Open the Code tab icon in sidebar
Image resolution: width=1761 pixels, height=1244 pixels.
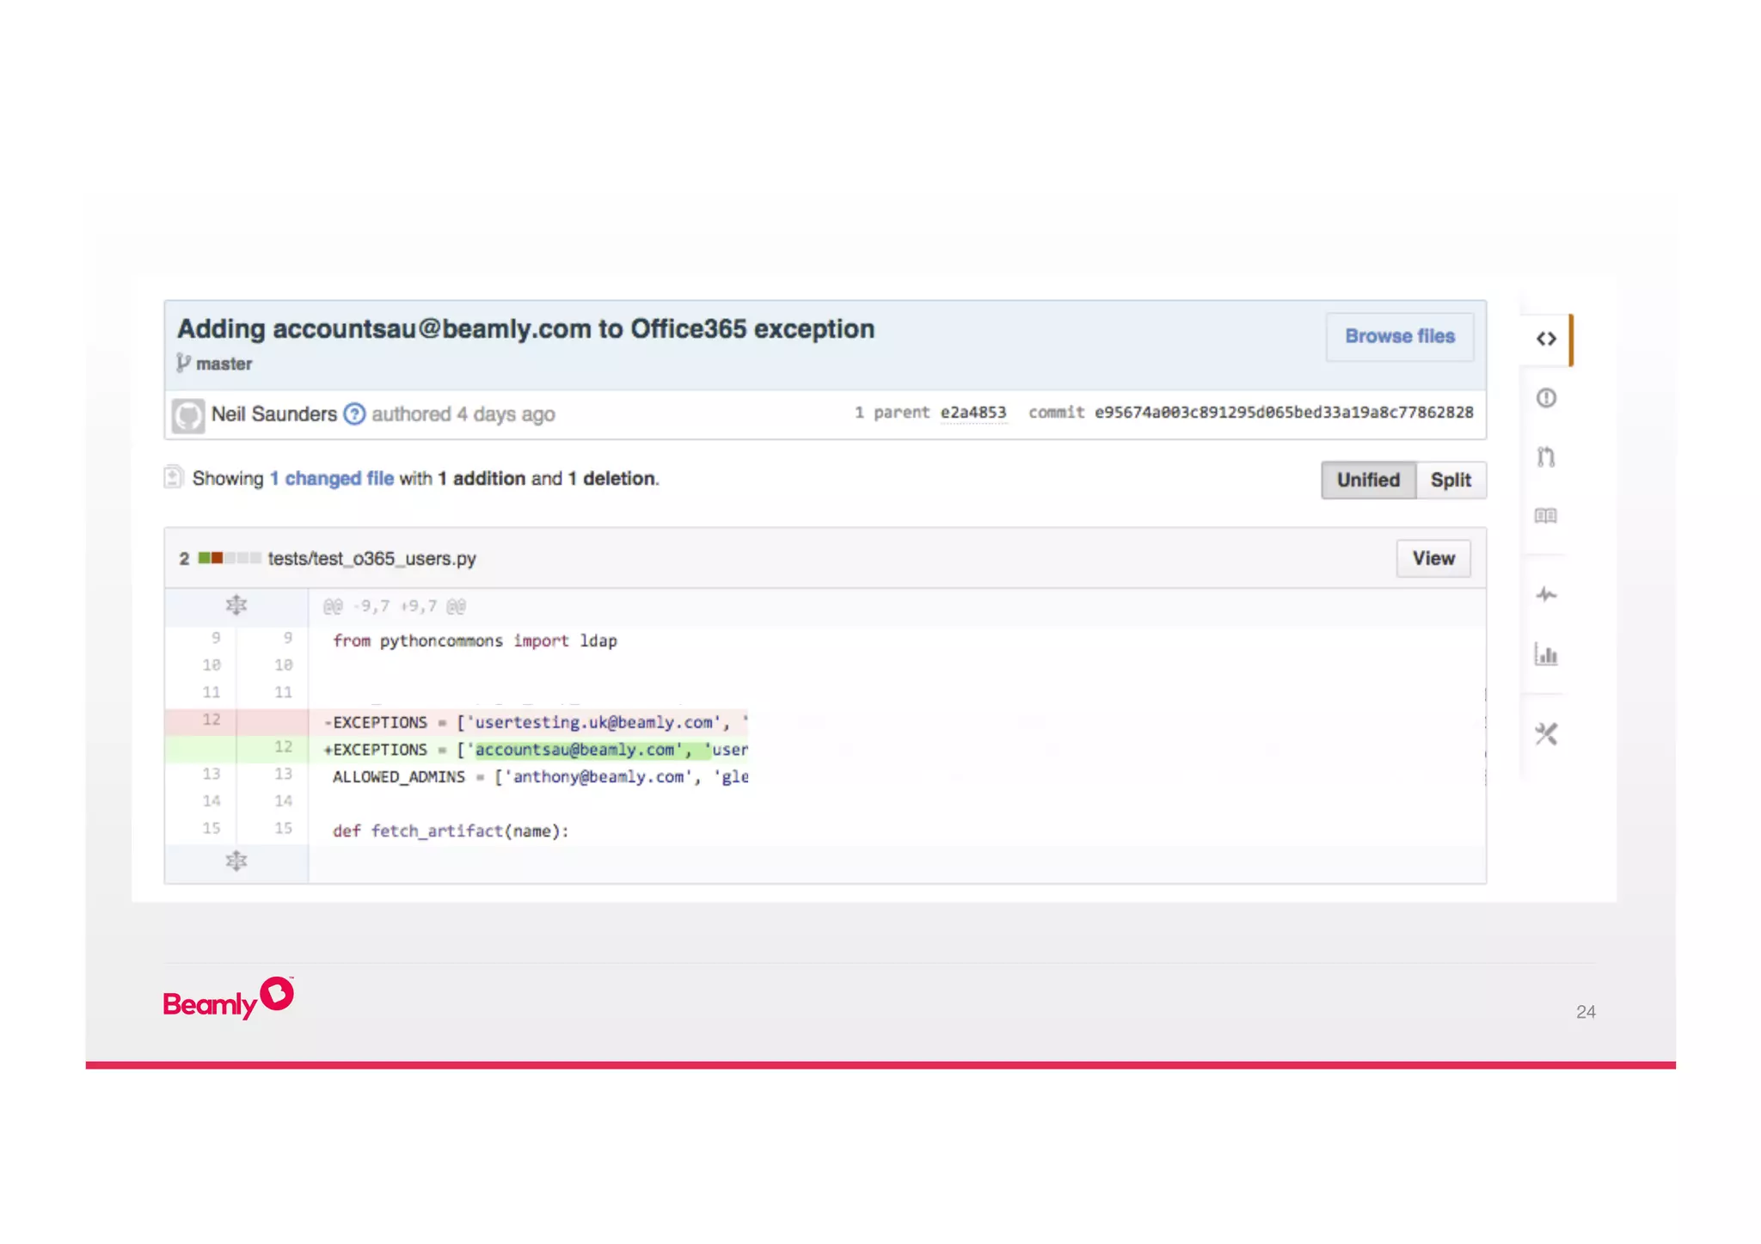tap(1546, 339)
